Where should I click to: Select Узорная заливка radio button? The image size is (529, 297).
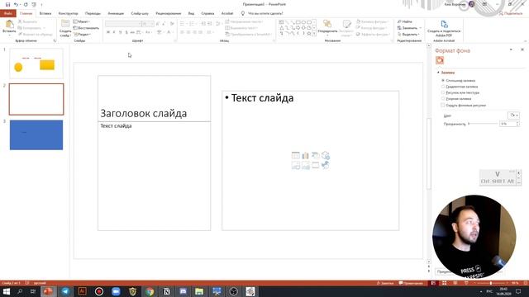coord(443,99)
